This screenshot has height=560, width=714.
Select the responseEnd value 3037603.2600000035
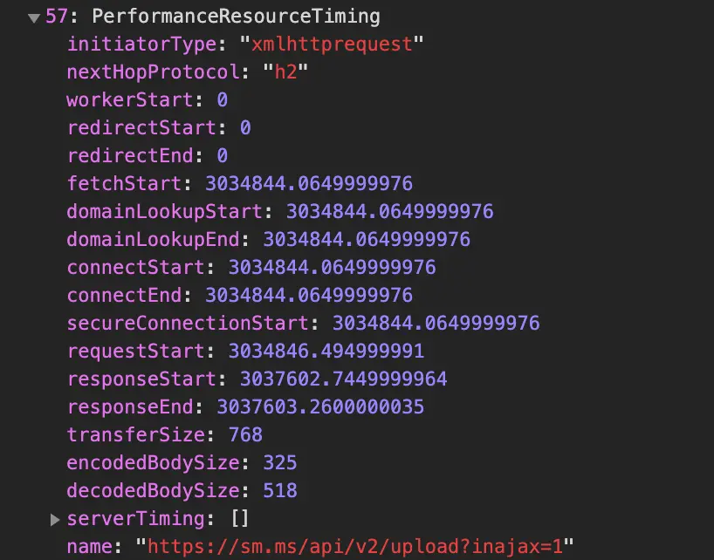[x=320, y=406]
